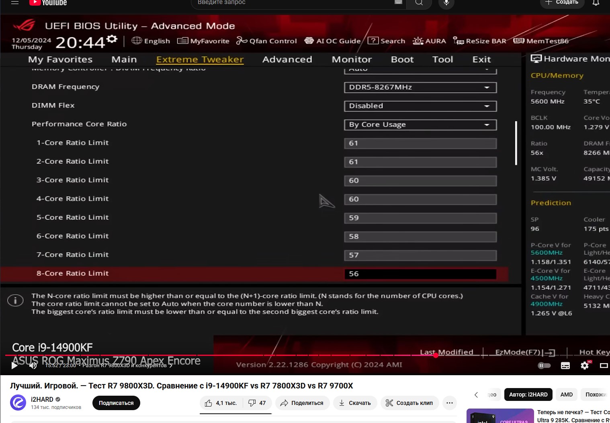
Task: Click the 2-Core Ratio Limit value field
Action: tap(420, 162)
